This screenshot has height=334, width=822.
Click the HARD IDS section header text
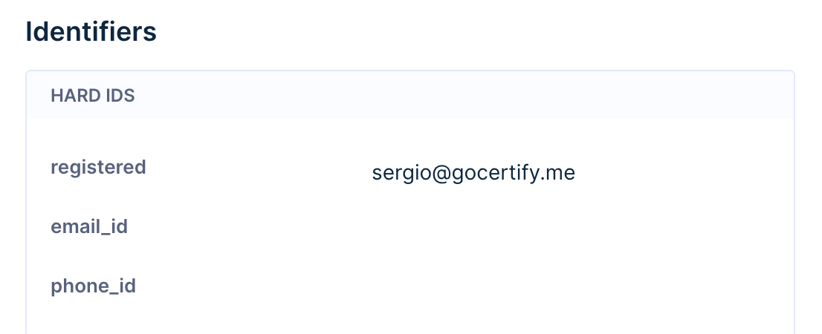click(93, 95)
